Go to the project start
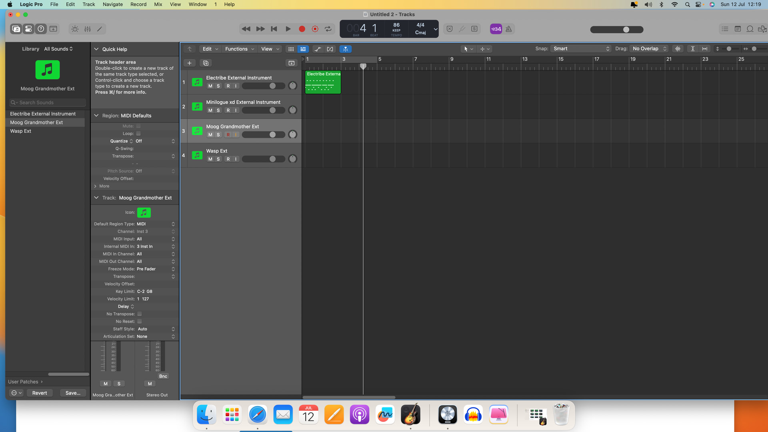This screenshot has width=768, height=432. point(274,29)
